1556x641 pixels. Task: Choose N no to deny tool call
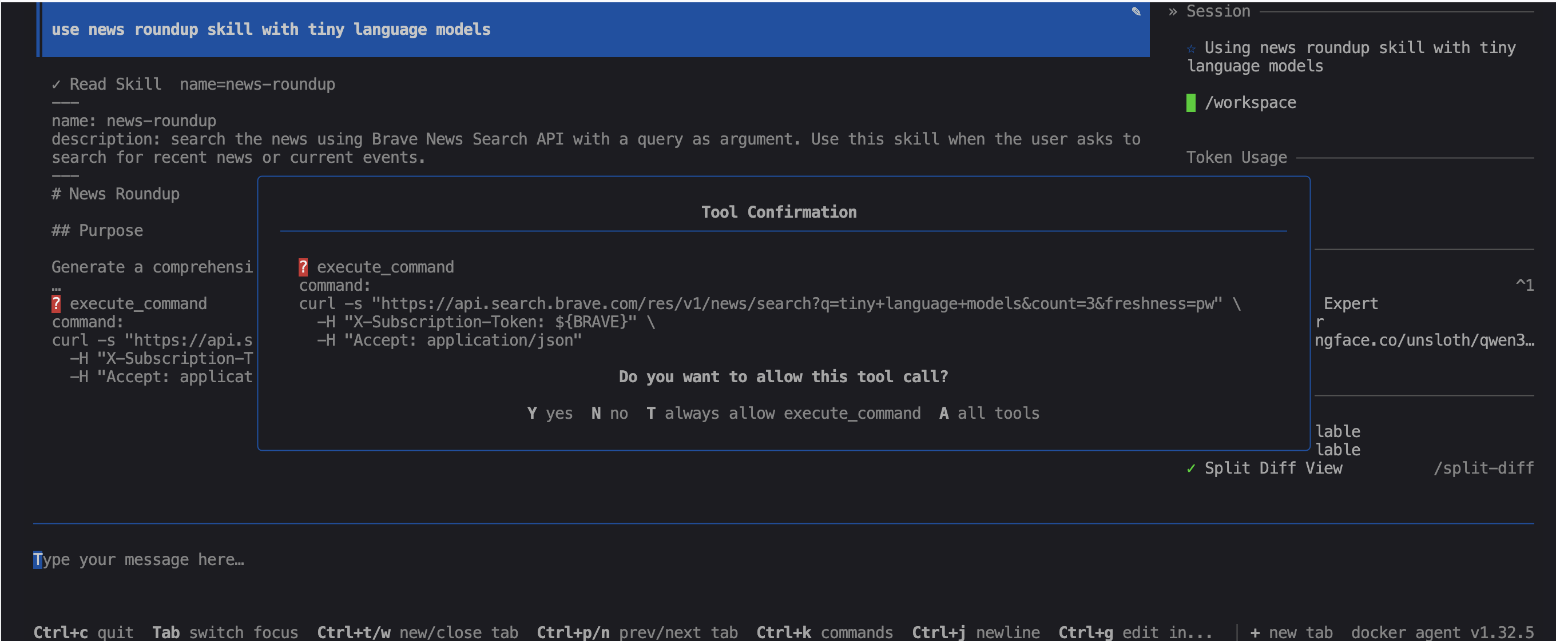tap(609, 413)
